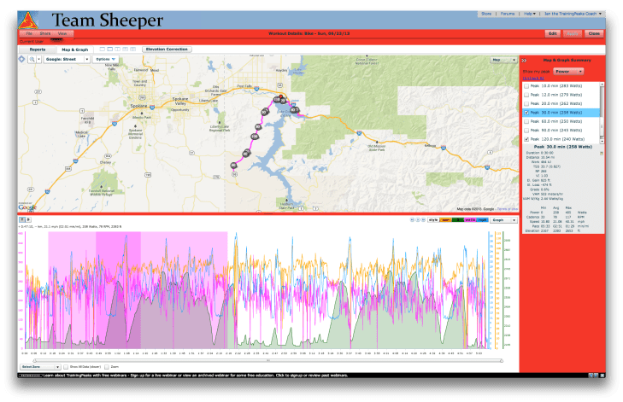Viewport: 623px width, 402px height.
Task: Open the File menu
Action: [x=29, y=34]
